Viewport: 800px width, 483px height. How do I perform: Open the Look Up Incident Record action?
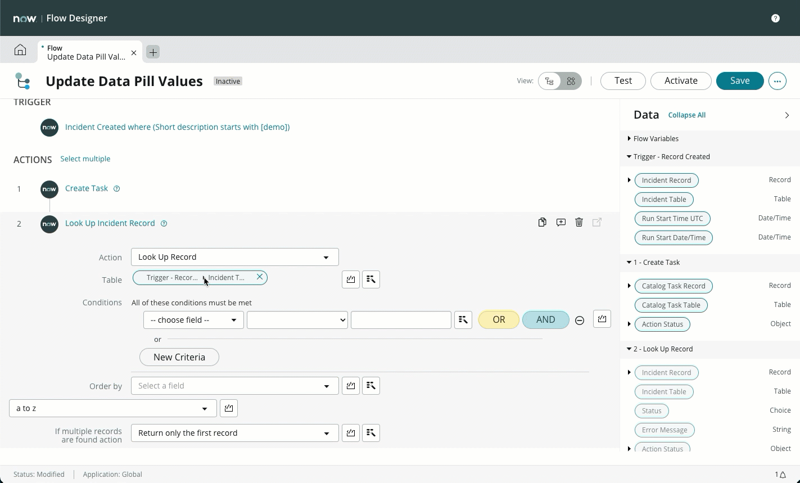click(110, 223)
